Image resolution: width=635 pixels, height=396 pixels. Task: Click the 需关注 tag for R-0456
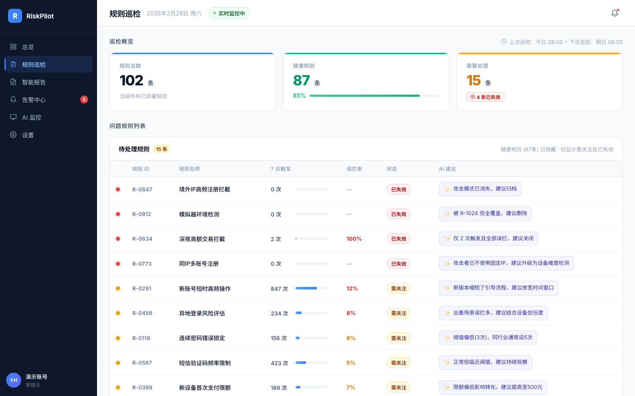[399, 313]
